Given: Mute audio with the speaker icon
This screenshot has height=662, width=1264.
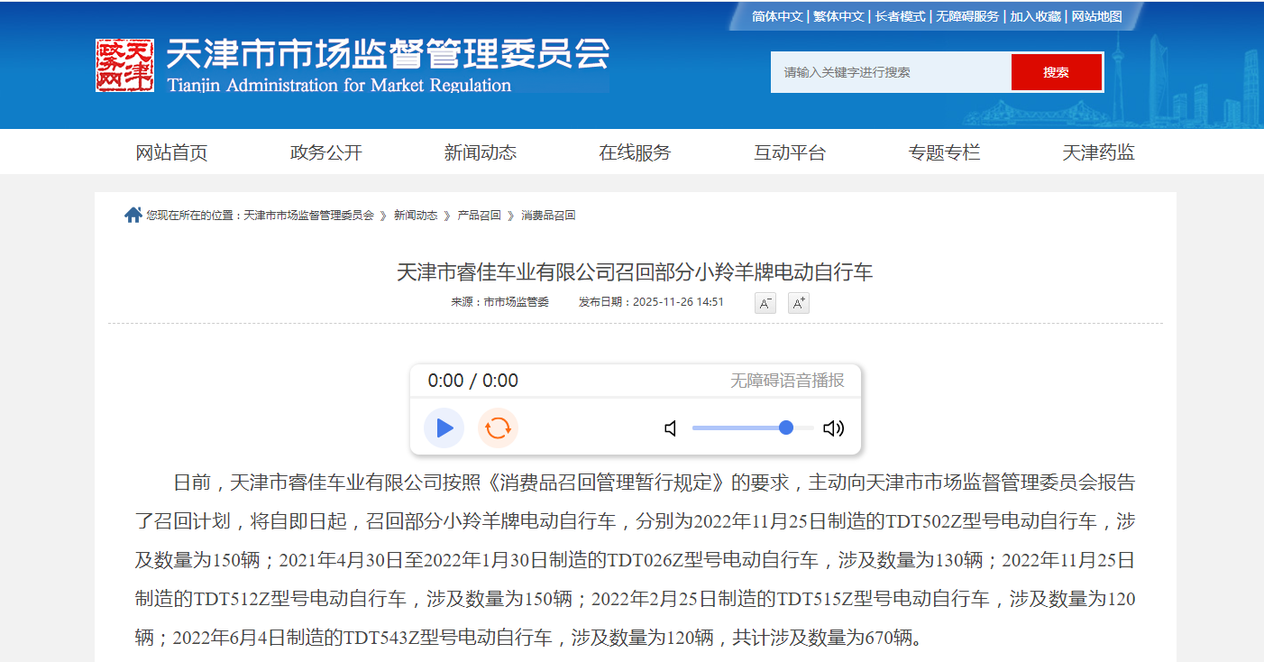Looking at the screenshot, I should 671,428.
